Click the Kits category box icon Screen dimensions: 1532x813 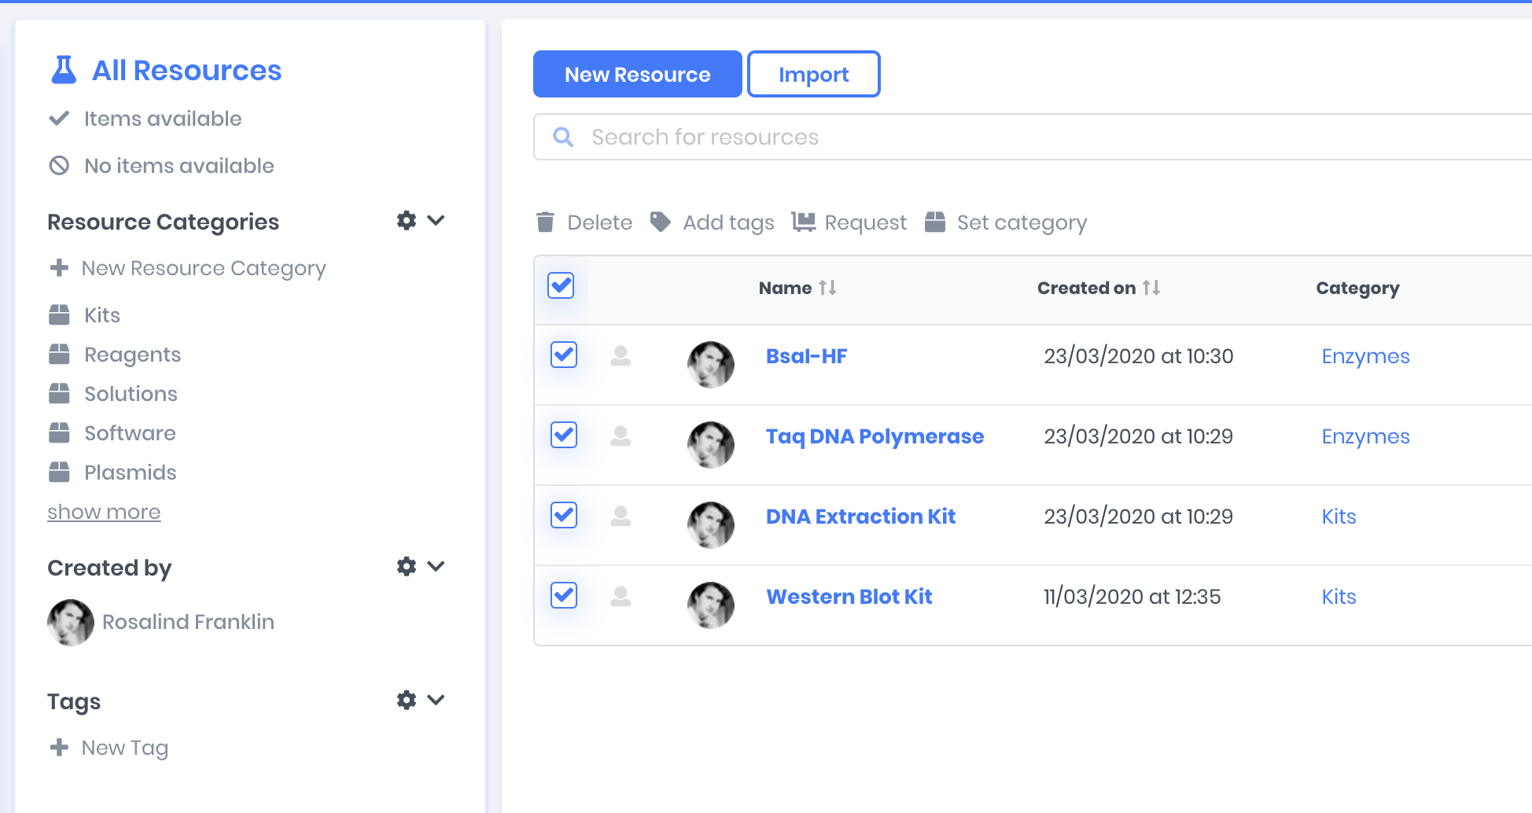pyautogui.click(x=59, y=315)
